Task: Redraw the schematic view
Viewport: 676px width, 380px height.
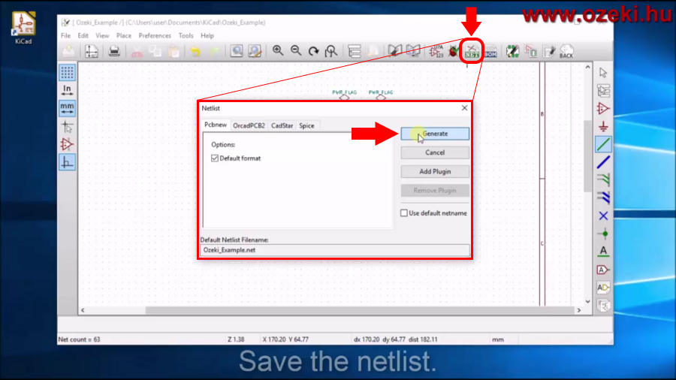Action: pyautogui.click(x=313, y=51)
